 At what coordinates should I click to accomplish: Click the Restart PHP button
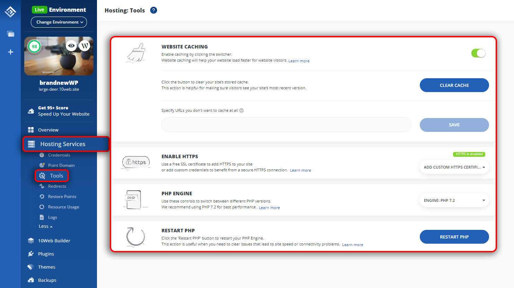[x=454, y=237]
